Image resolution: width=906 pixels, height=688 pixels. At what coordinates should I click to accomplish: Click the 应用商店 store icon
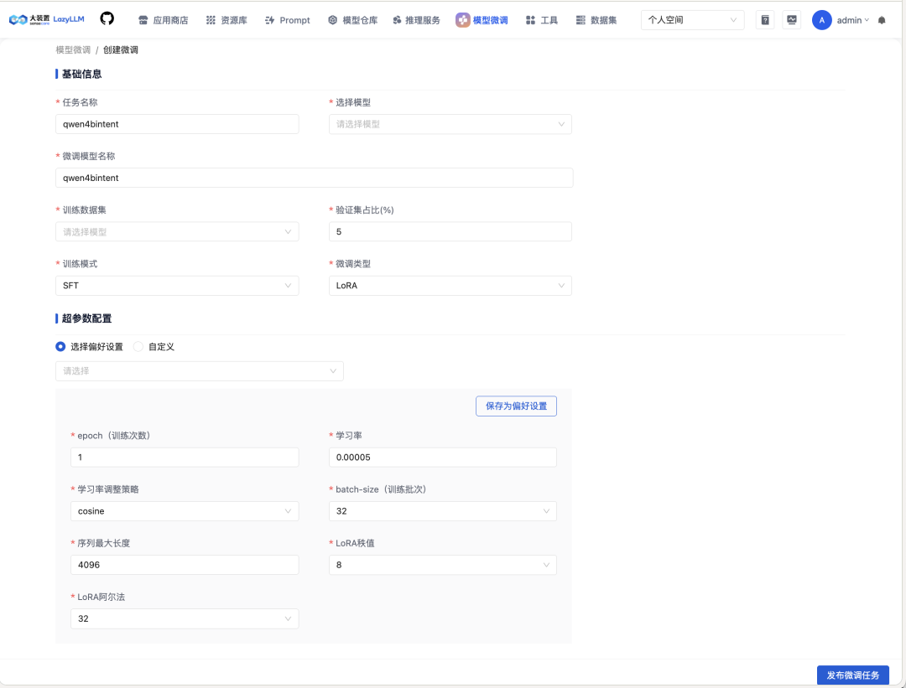click(143, 20)
